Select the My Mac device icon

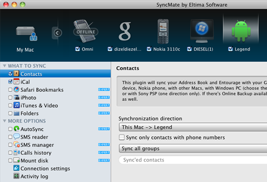click(x=26, y=33)
